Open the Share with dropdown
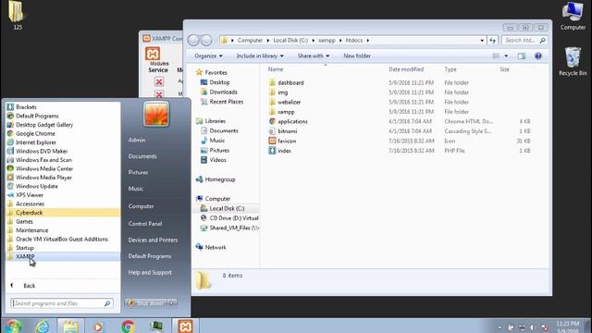This screenshot has height=333, width=592. coord(313,55)
